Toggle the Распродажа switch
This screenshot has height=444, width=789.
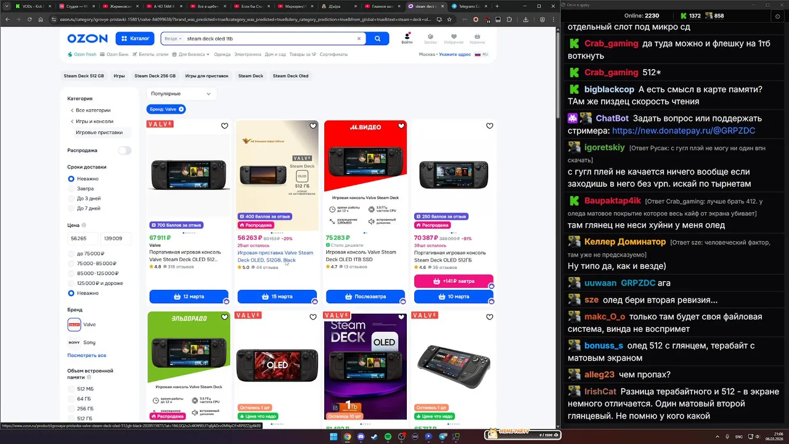click(125, 150)
